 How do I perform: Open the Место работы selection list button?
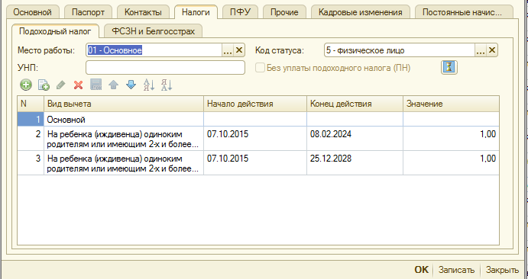click(228, 50)
